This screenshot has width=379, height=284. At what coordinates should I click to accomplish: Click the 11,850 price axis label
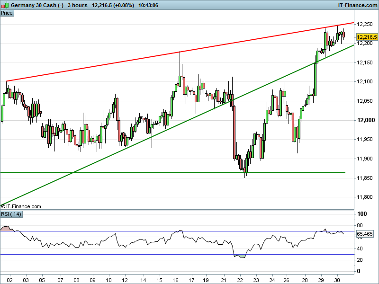tap(365, 178)
